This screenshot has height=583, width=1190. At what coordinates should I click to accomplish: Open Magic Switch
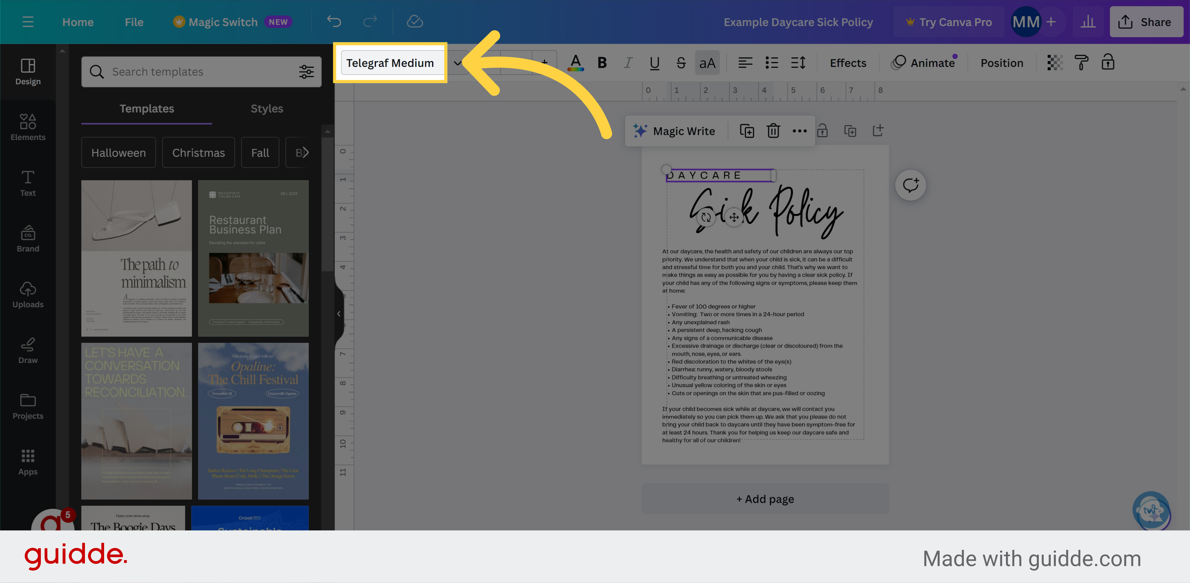(232, 22)
